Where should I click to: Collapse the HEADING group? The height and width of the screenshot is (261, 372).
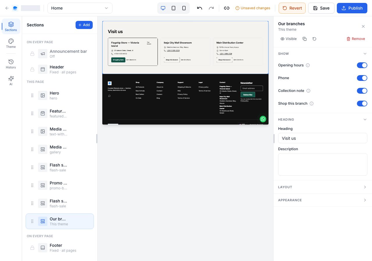[x=323, y=119]
